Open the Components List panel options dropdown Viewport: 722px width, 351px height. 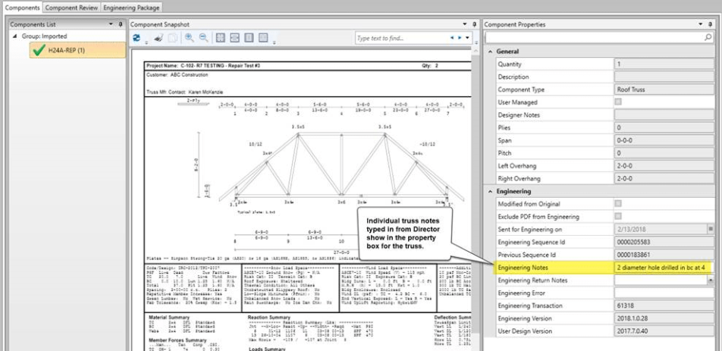[111, 24]
